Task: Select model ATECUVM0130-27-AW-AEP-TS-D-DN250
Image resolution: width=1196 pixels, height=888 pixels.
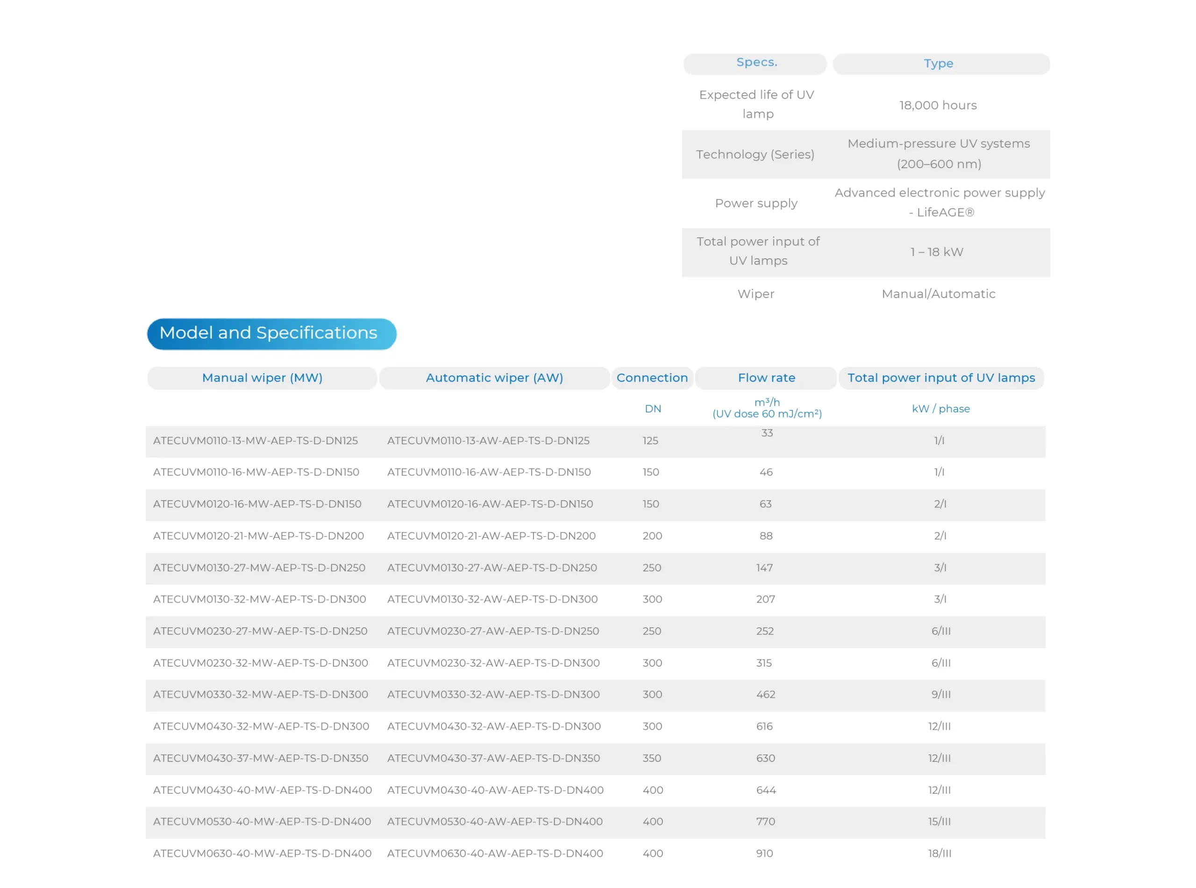Action: (492, 568)
